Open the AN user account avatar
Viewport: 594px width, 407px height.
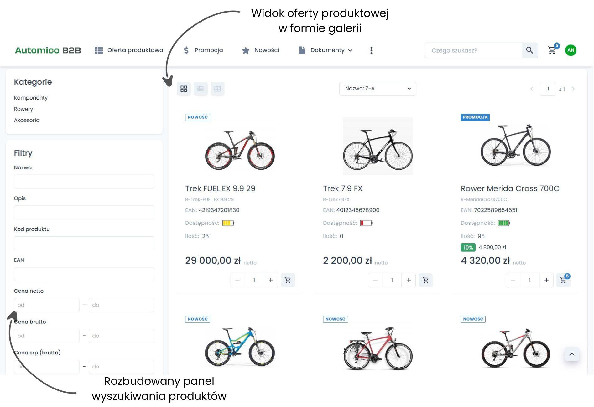tap(571, 50)
